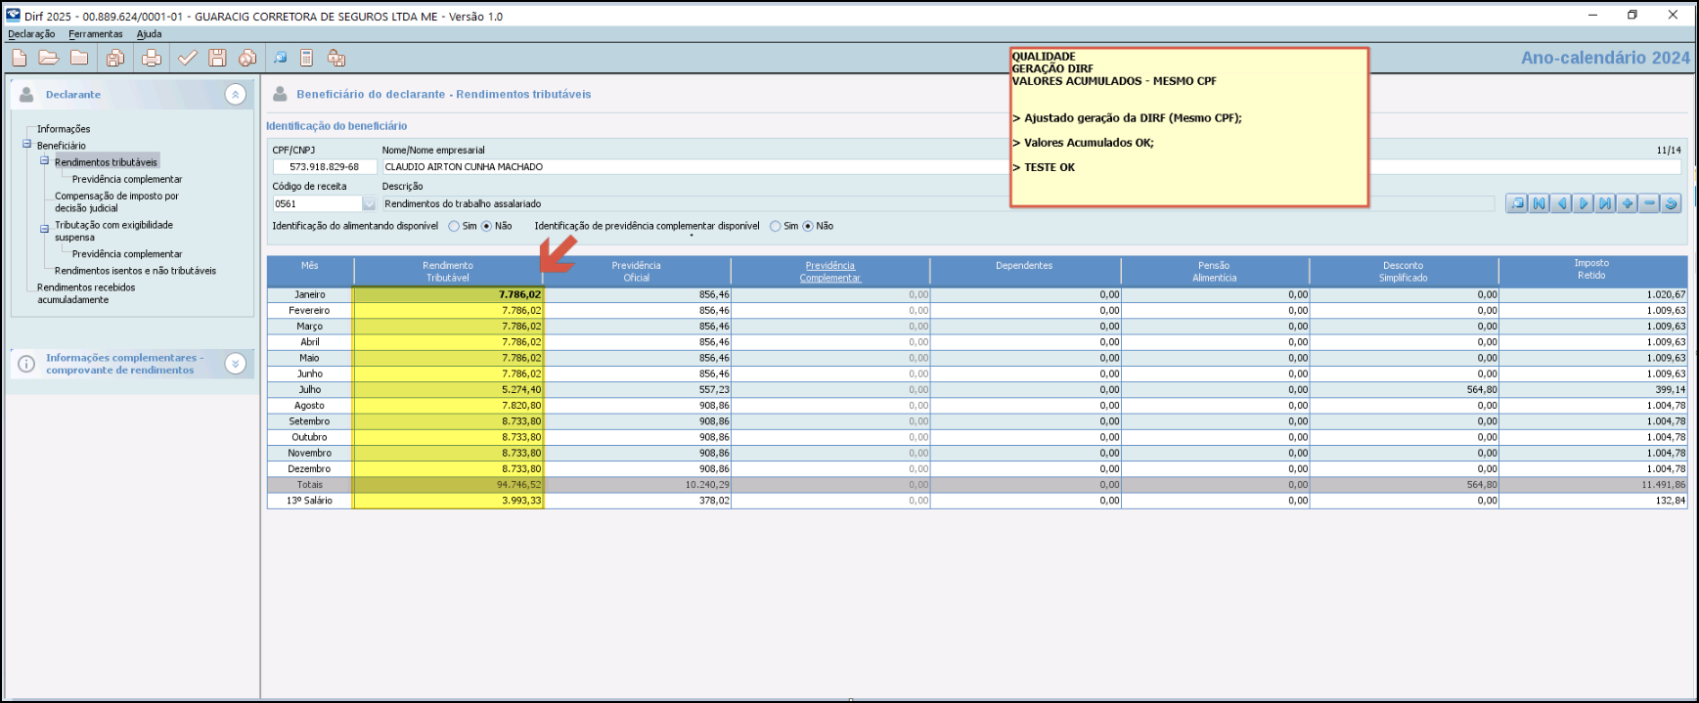The width and height of the screenshot is (1699, 703).
Task: Search beneficiary using the navigation magnifier button
Action: click(1517, 203)
